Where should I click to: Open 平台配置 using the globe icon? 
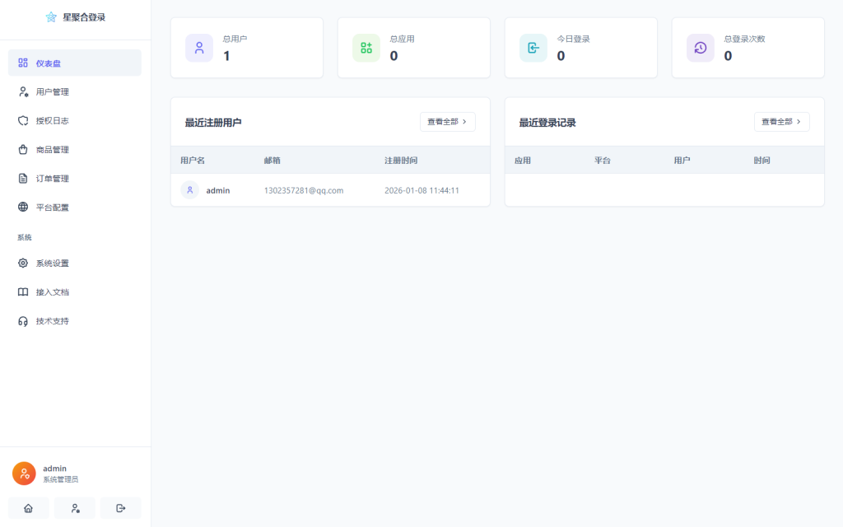21,207
